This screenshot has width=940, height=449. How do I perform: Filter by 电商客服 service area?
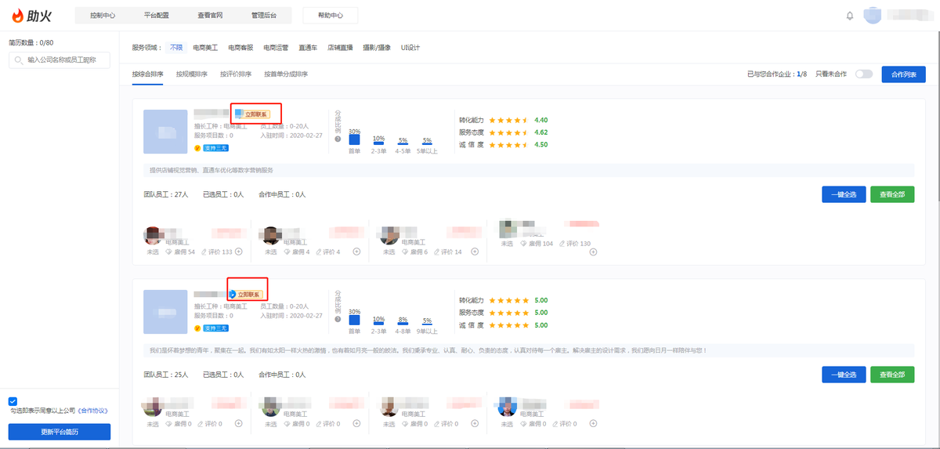[240, 48]
